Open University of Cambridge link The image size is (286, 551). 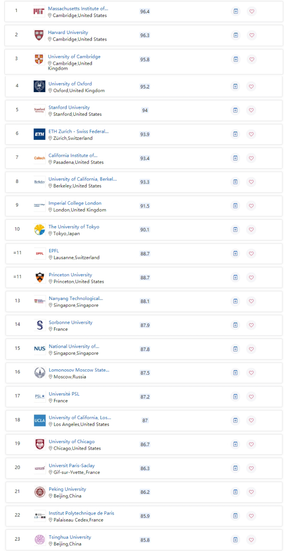[x=74, y=57]
